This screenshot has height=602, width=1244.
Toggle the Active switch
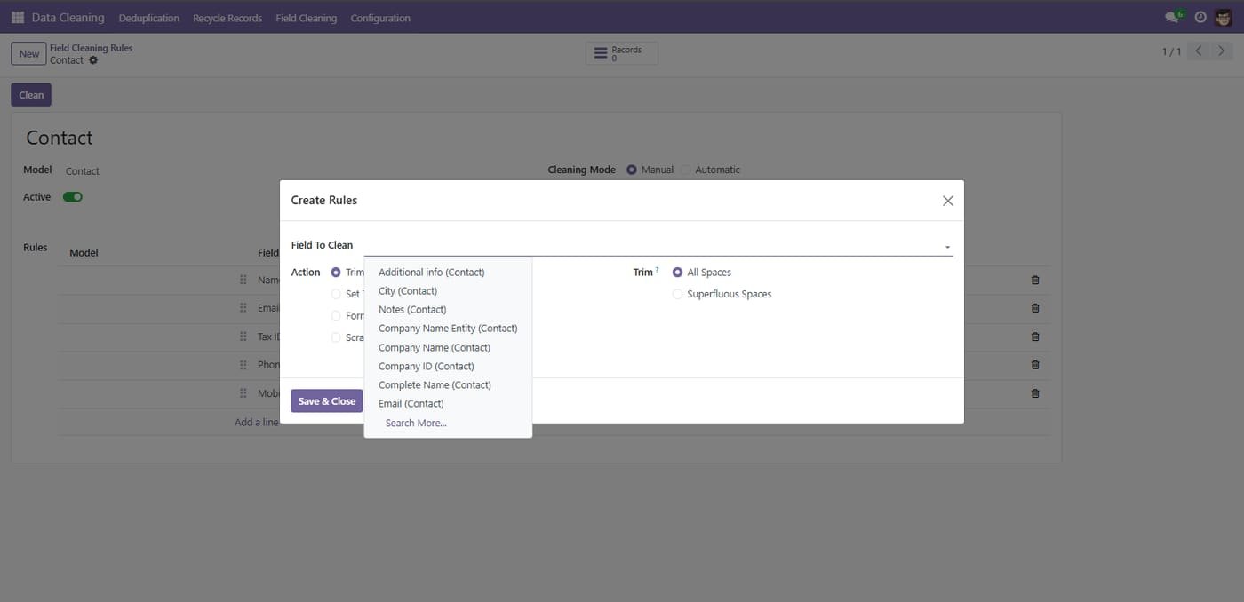point(73,197)
